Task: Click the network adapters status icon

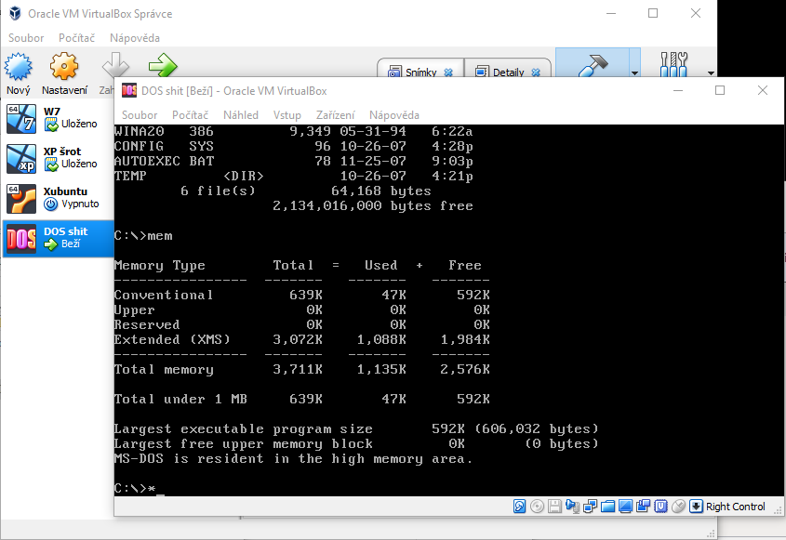Action: (x=590, y=507)
